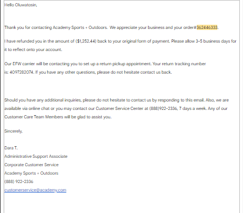Viewport: 243px width, 213px height.
Task: Click the (888)922-2336 number in the paragraph
Action: click(163, 108)
